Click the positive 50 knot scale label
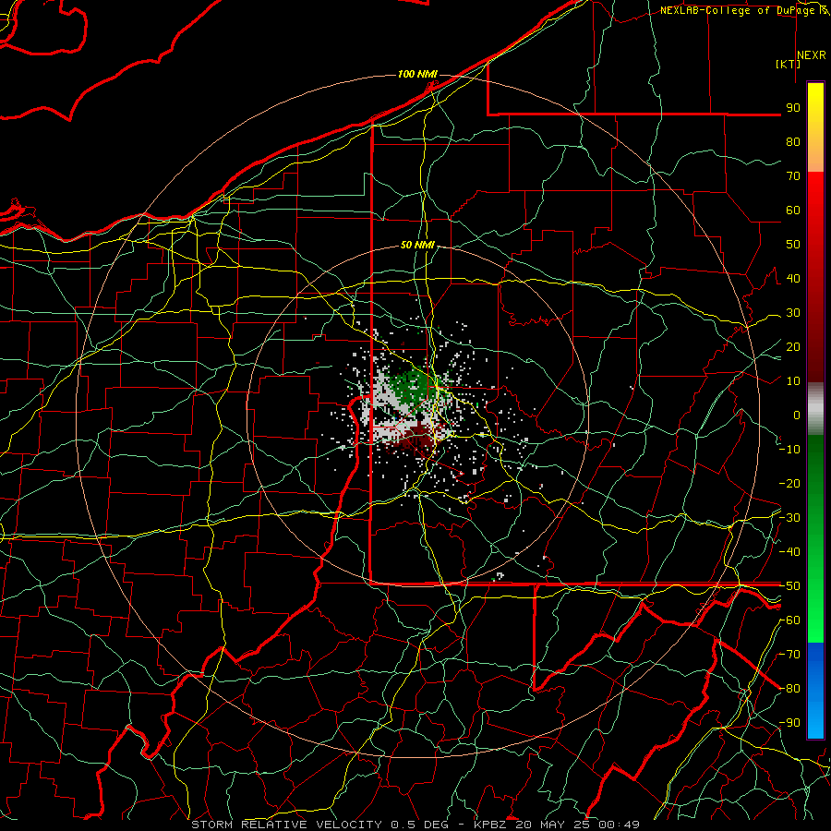Image resolution: width=831 pixels, height=831 pixels. click(793, 245)
